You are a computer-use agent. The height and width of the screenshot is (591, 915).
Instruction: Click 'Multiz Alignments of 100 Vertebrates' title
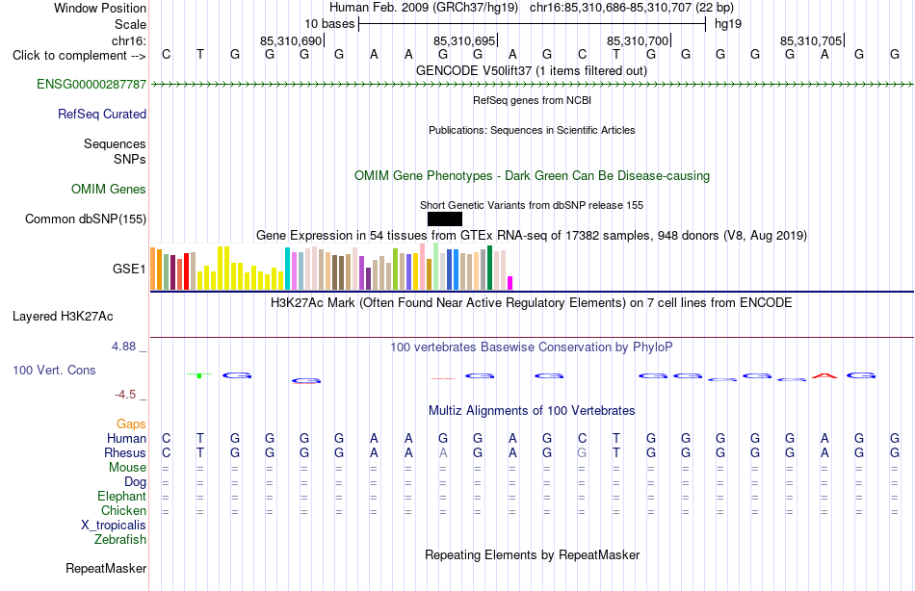(532, 410)
